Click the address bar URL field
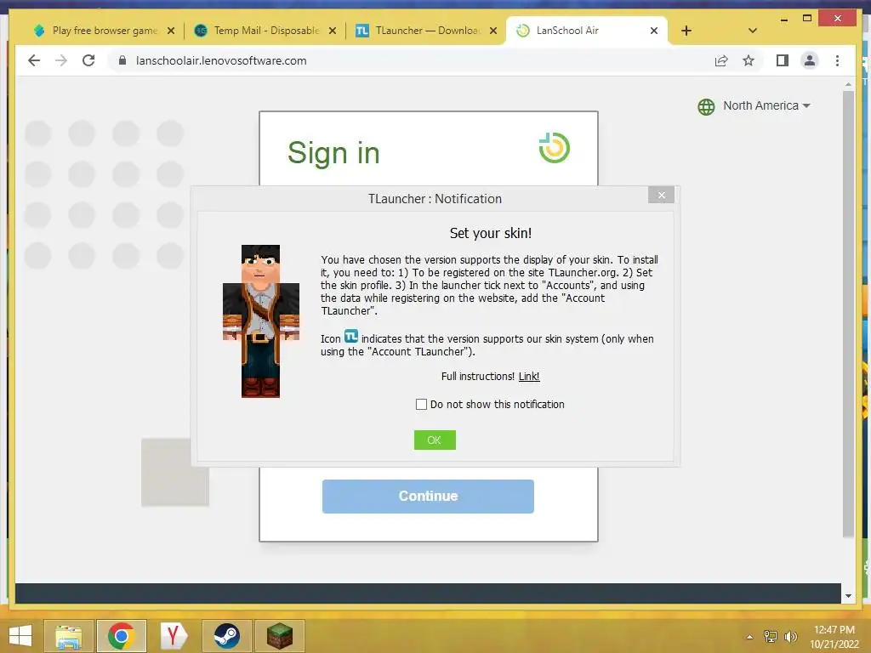This screenshot has height=653, width=871. pos(411,60)
